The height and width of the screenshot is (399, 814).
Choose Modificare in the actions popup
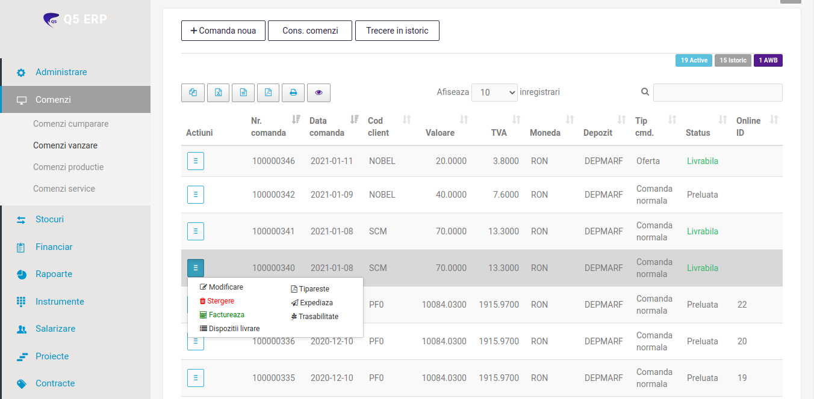222,287
